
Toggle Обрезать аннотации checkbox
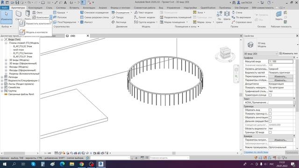(270, 117)
